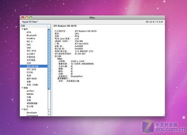Select AirPort under the network section
The width and height of the screenshot is (187, 135).
[30, 91]
